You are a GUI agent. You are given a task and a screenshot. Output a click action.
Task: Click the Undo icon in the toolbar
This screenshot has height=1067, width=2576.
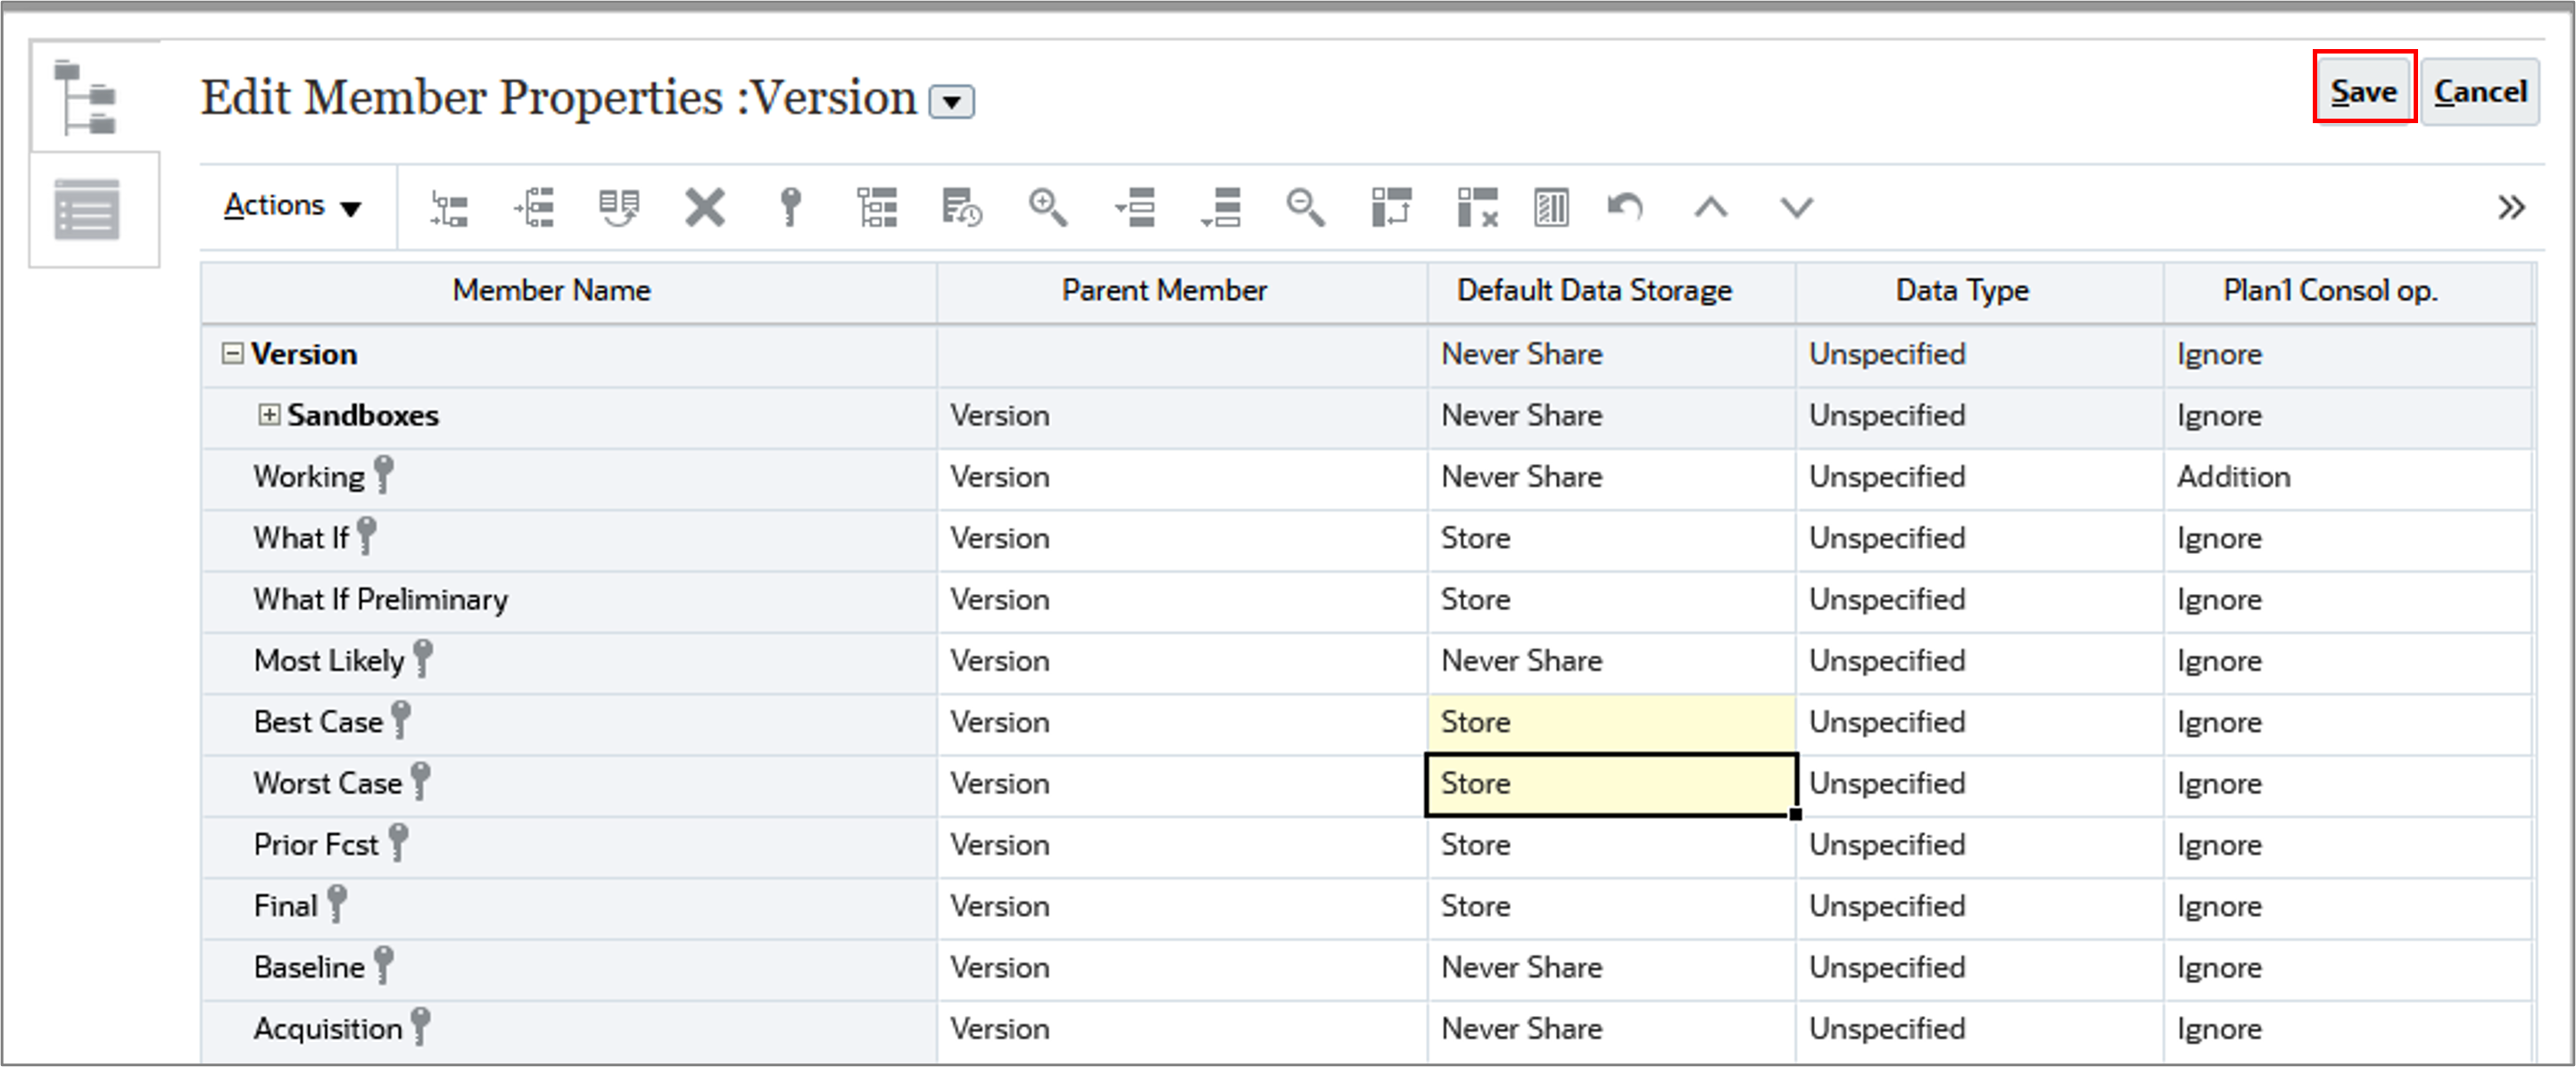(x=1624, y=207)
